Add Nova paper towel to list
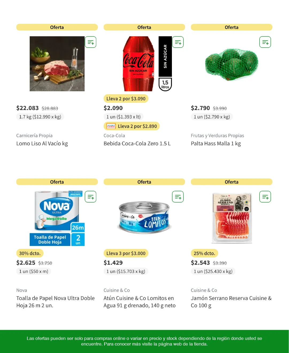 click(91, 197)
